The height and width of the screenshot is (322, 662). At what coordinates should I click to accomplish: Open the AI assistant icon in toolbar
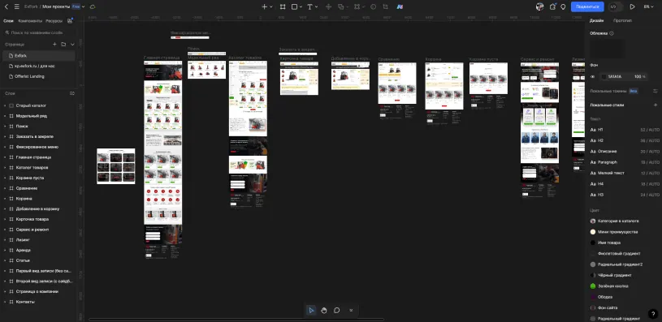pos(400,6)
